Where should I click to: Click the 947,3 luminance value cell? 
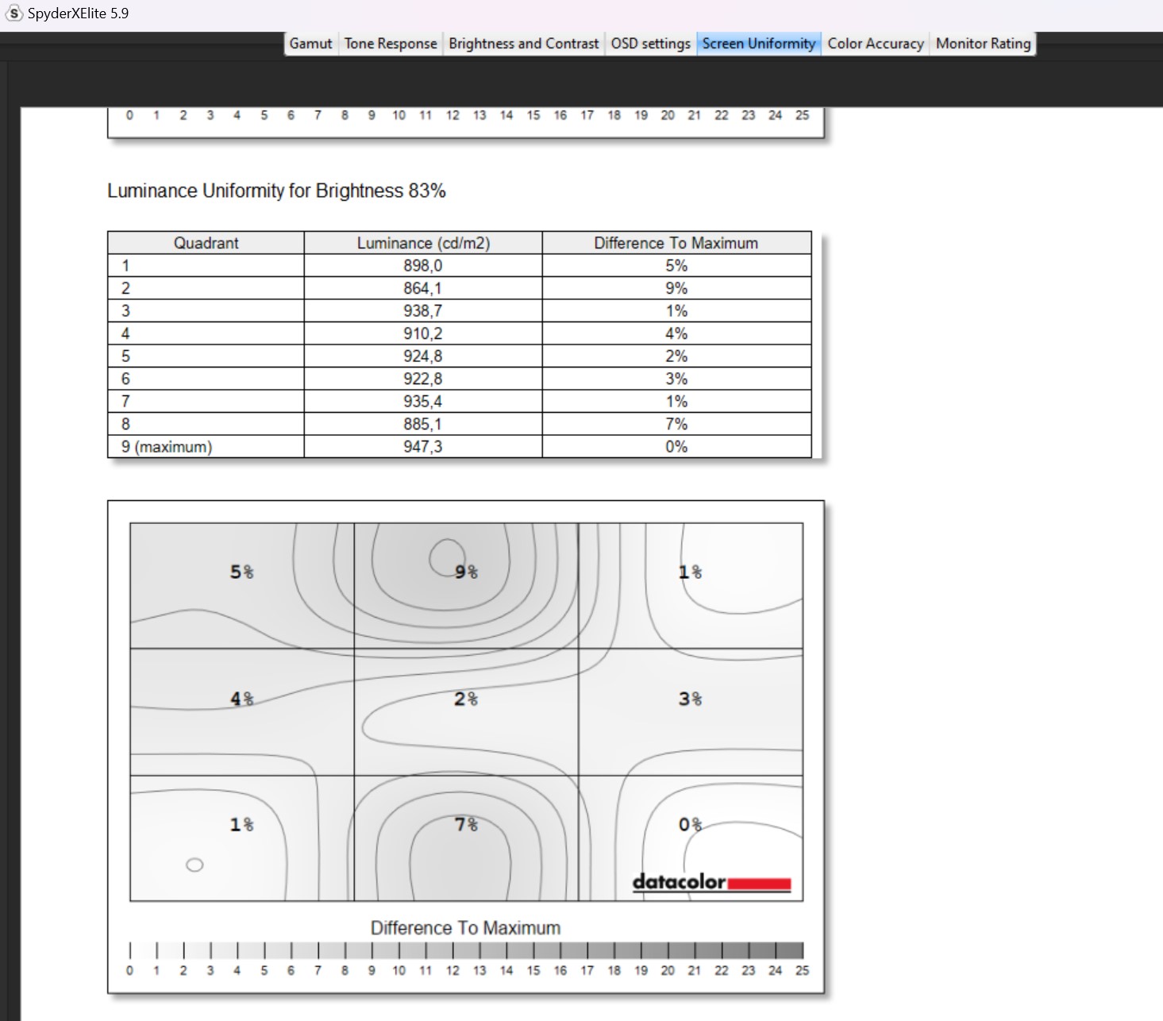pos(422,447)
